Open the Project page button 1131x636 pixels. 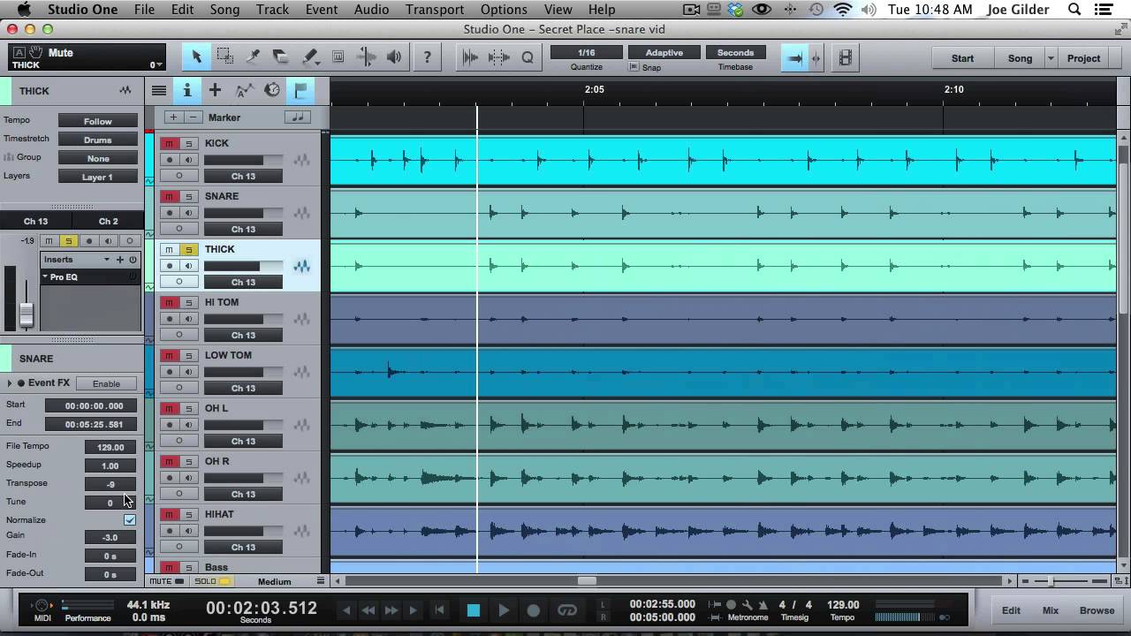point(1083,58)
